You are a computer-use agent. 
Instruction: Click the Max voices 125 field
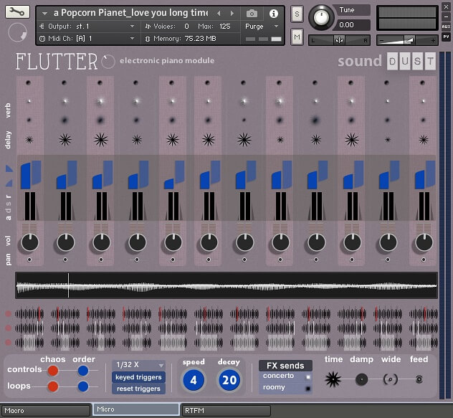coord(225,27)
